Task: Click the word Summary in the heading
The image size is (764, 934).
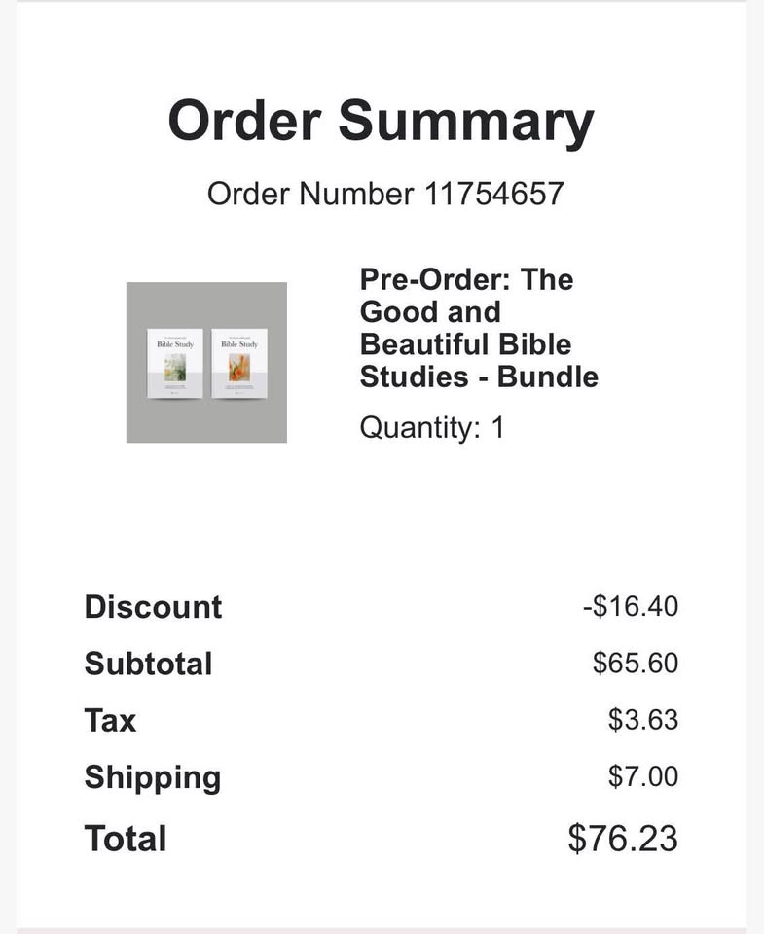Action: [x=466, y=122]
